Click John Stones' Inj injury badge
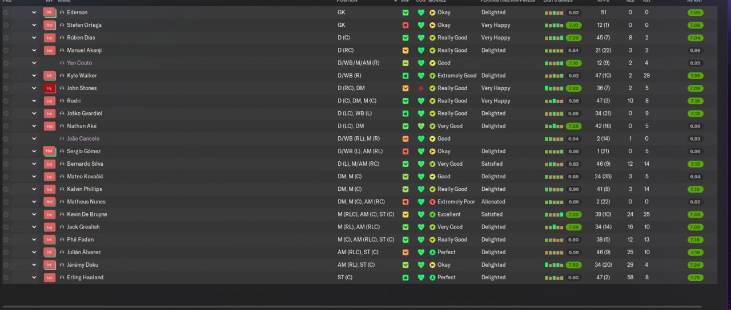Viewport: 731px width, 310px height. (49, 88)
